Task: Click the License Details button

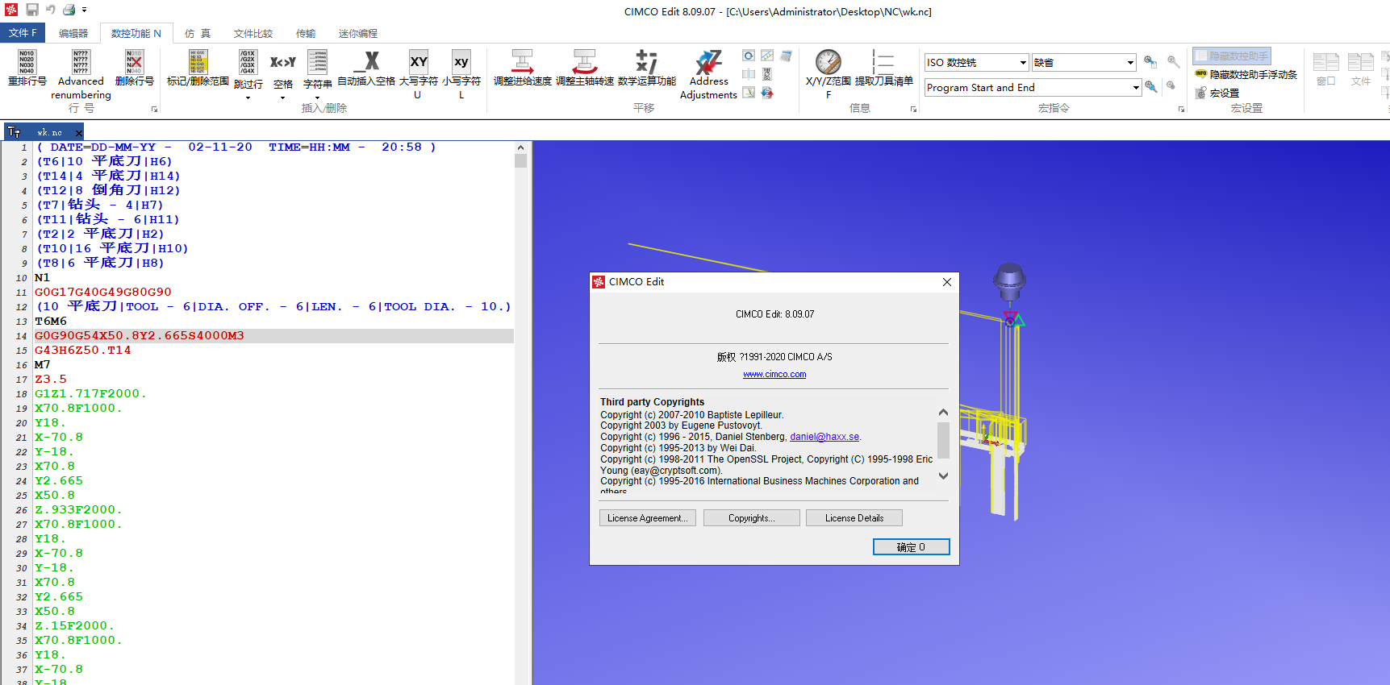Action: [x=854, y=518]
